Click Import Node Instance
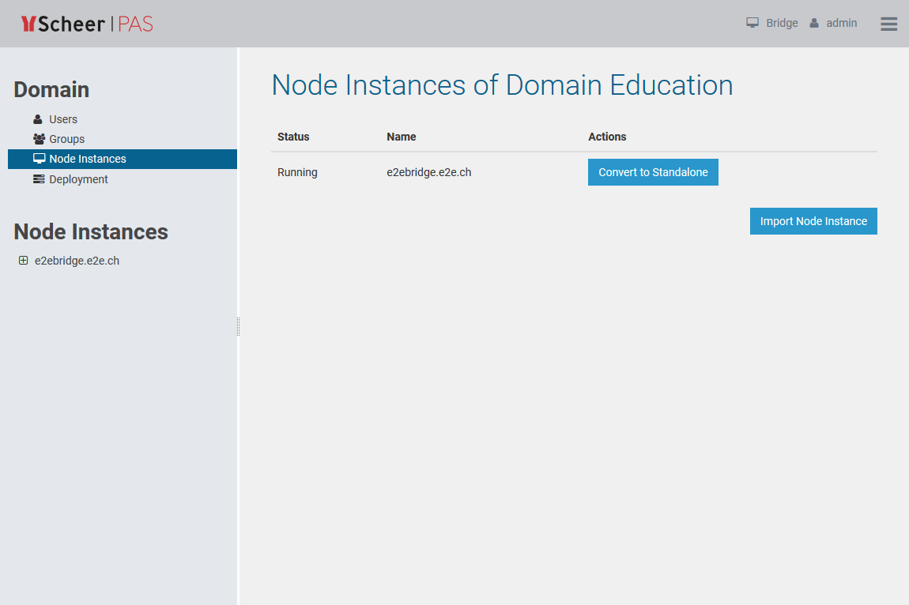This screenshot has width=909, height=605. pos(813,220)
